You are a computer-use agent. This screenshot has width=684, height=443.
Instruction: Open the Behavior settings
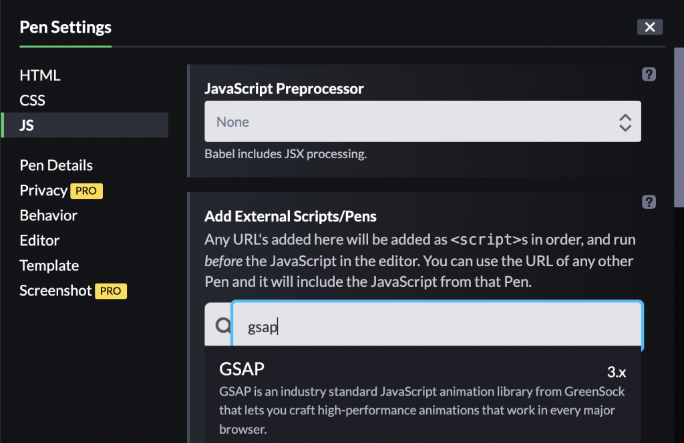(x=49, y=215)
